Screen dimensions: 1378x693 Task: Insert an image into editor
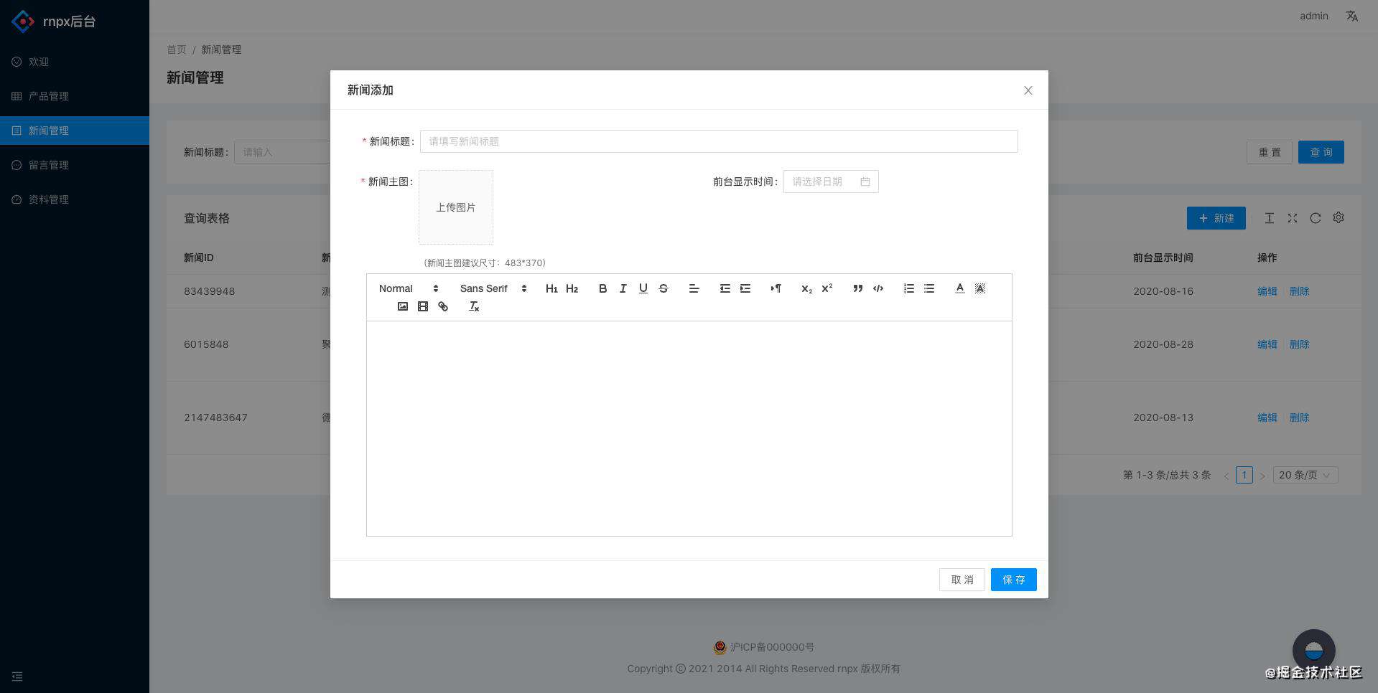pyautogui.click(x=402, y=306)
